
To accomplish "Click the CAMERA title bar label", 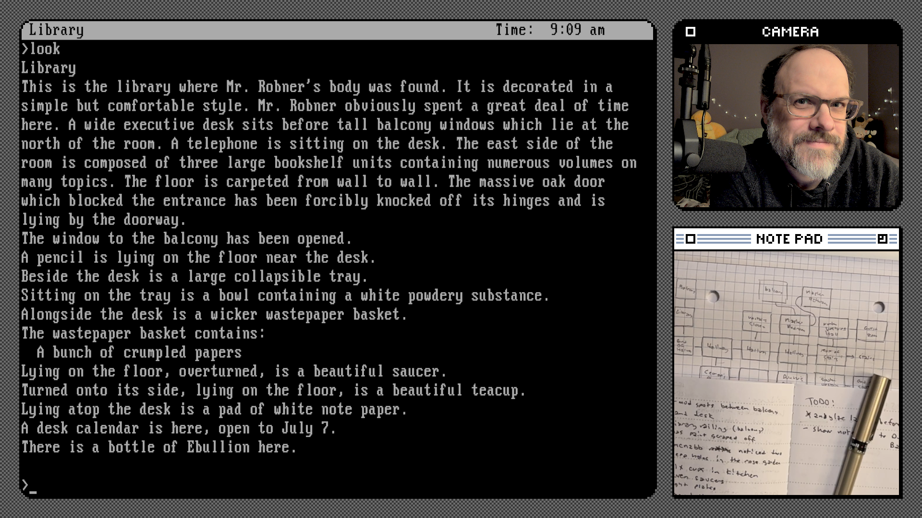I will coord(790,32).
